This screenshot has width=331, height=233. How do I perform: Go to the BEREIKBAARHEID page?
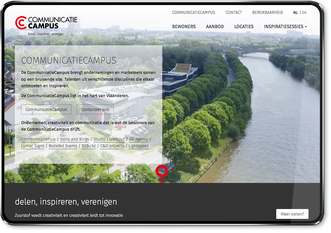[x=267, y=13]
